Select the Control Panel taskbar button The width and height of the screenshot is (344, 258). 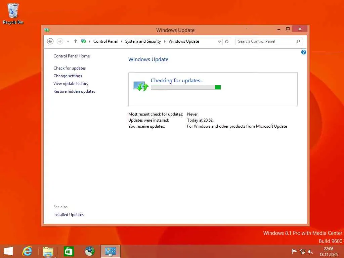pos(110,251)
